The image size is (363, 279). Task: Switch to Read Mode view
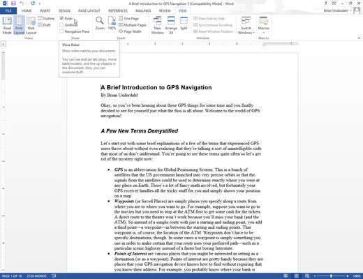(7, 25)
